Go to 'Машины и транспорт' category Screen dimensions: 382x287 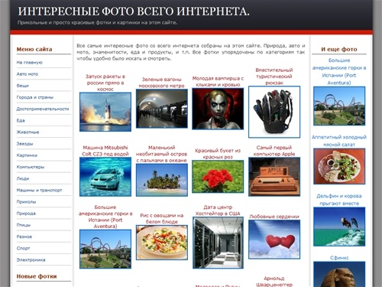coord(39,191)
